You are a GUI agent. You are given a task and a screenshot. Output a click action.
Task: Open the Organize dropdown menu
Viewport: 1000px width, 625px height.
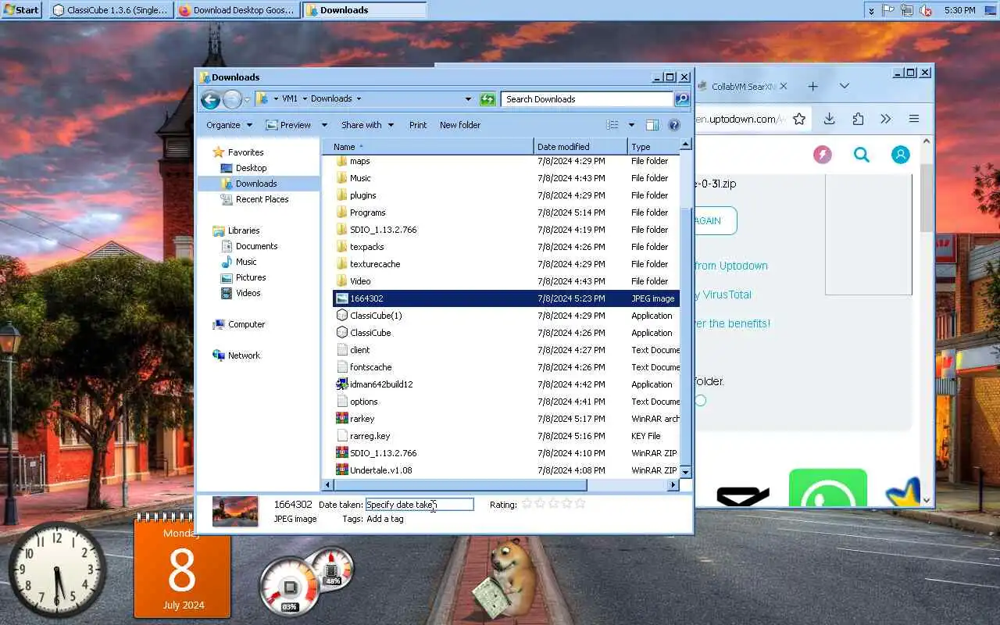tap(230, 125)
